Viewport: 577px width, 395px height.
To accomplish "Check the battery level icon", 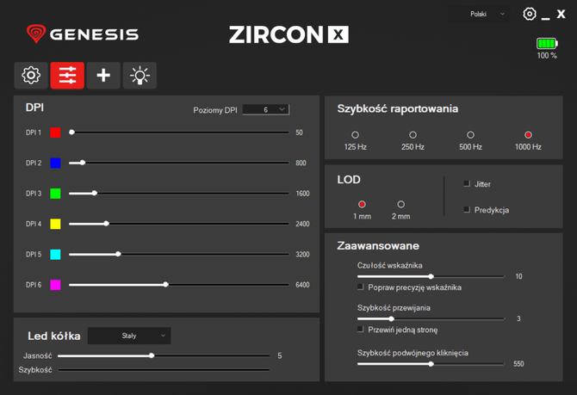I will click(547, 43).
